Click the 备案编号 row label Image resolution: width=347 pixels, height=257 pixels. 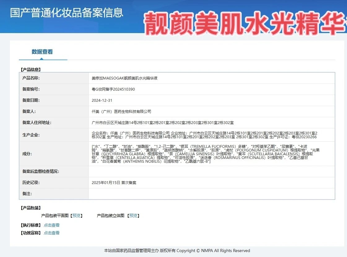[31, 89]
